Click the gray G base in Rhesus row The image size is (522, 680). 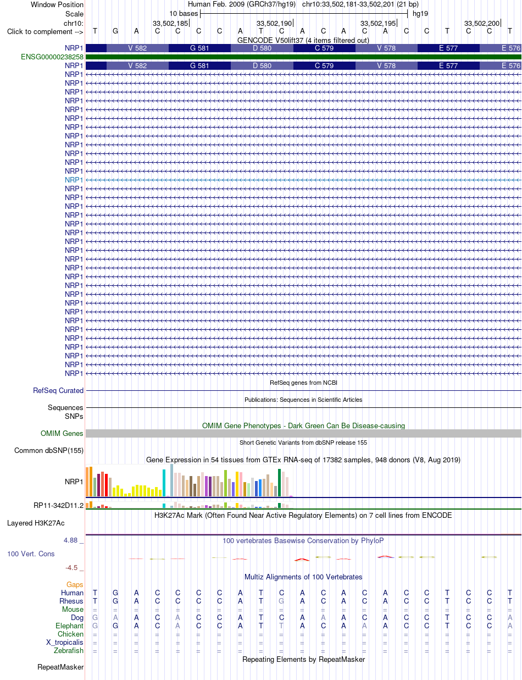(281, 601)
